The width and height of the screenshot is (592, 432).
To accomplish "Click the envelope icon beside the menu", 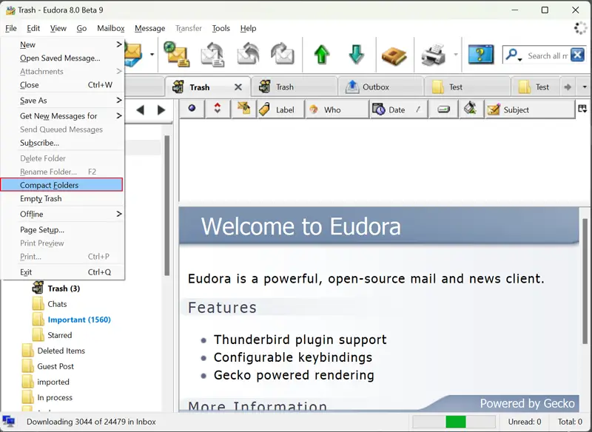I will point(133,54).
